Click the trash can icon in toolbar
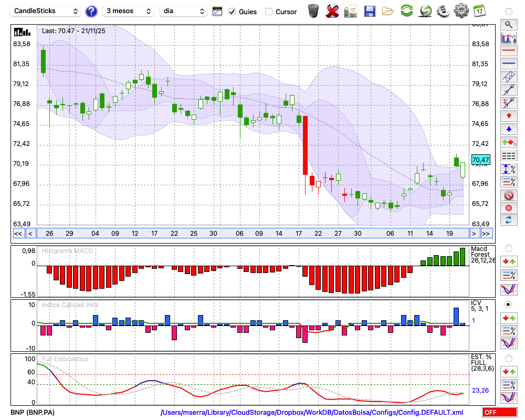 [x=313, y=10]
